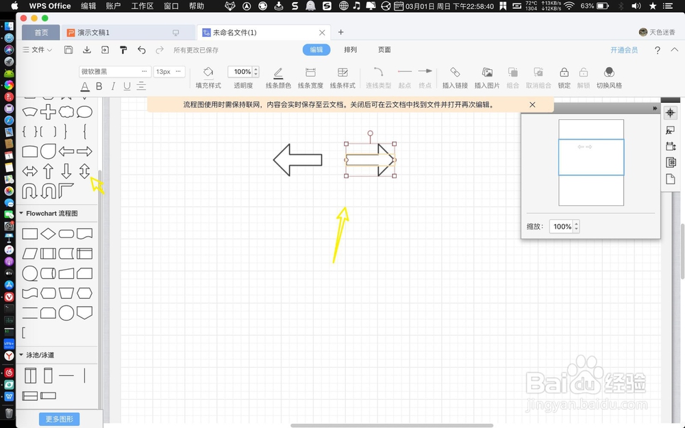Screen dimensions: 685x428
Task: Open the navigator compass panel icon
Action: [671, 112]
